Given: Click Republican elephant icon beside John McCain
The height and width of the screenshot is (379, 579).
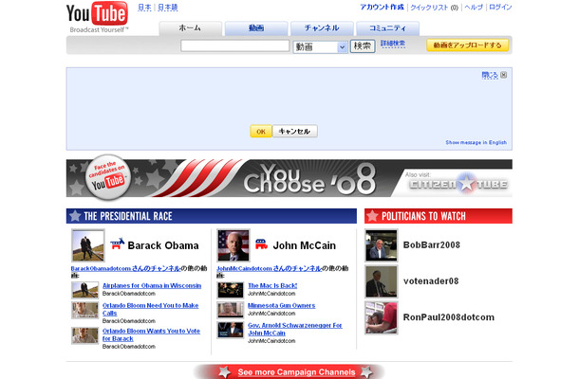Looking at the screenshot, I should [261, 244].
